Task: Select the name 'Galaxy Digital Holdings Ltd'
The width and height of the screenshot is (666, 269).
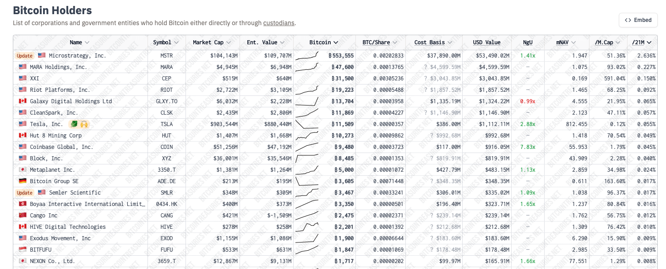Action: (71, 101)
